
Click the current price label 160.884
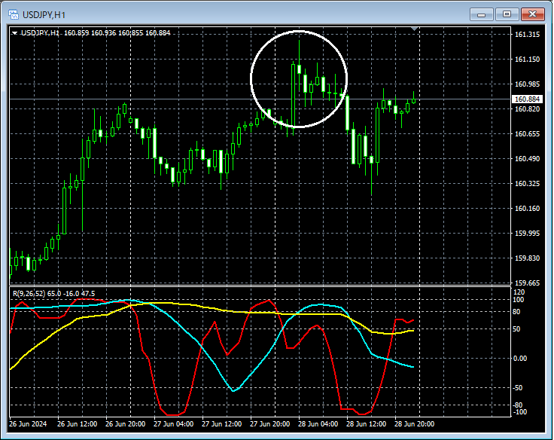tap(527, 99)
